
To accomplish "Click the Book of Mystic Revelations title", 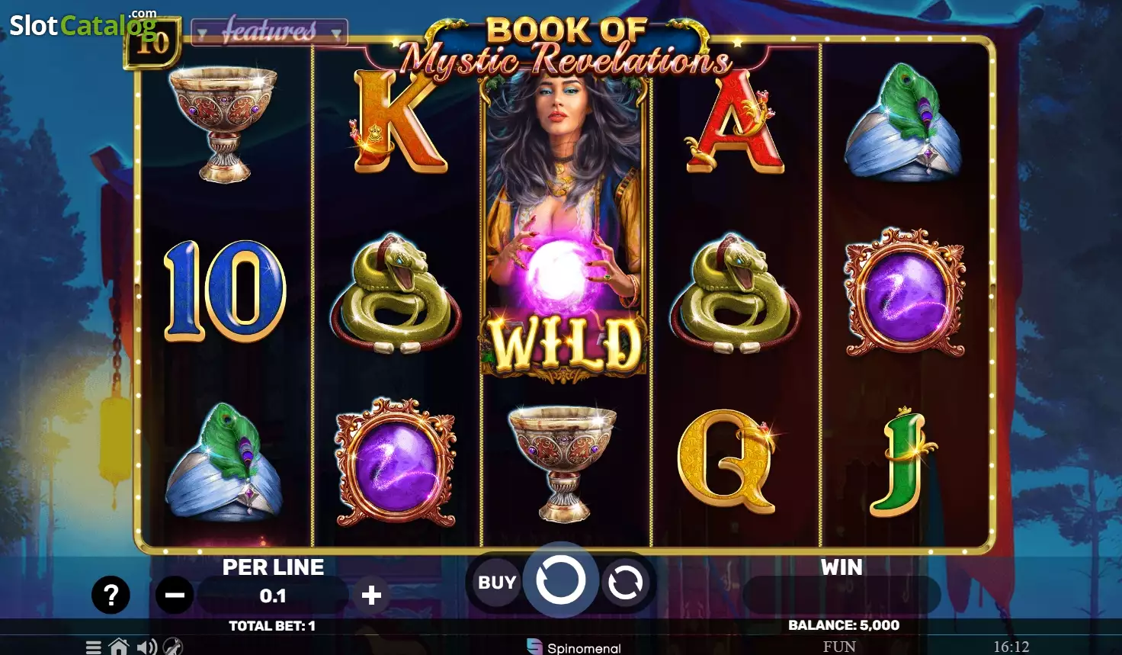I will (565, 47).
